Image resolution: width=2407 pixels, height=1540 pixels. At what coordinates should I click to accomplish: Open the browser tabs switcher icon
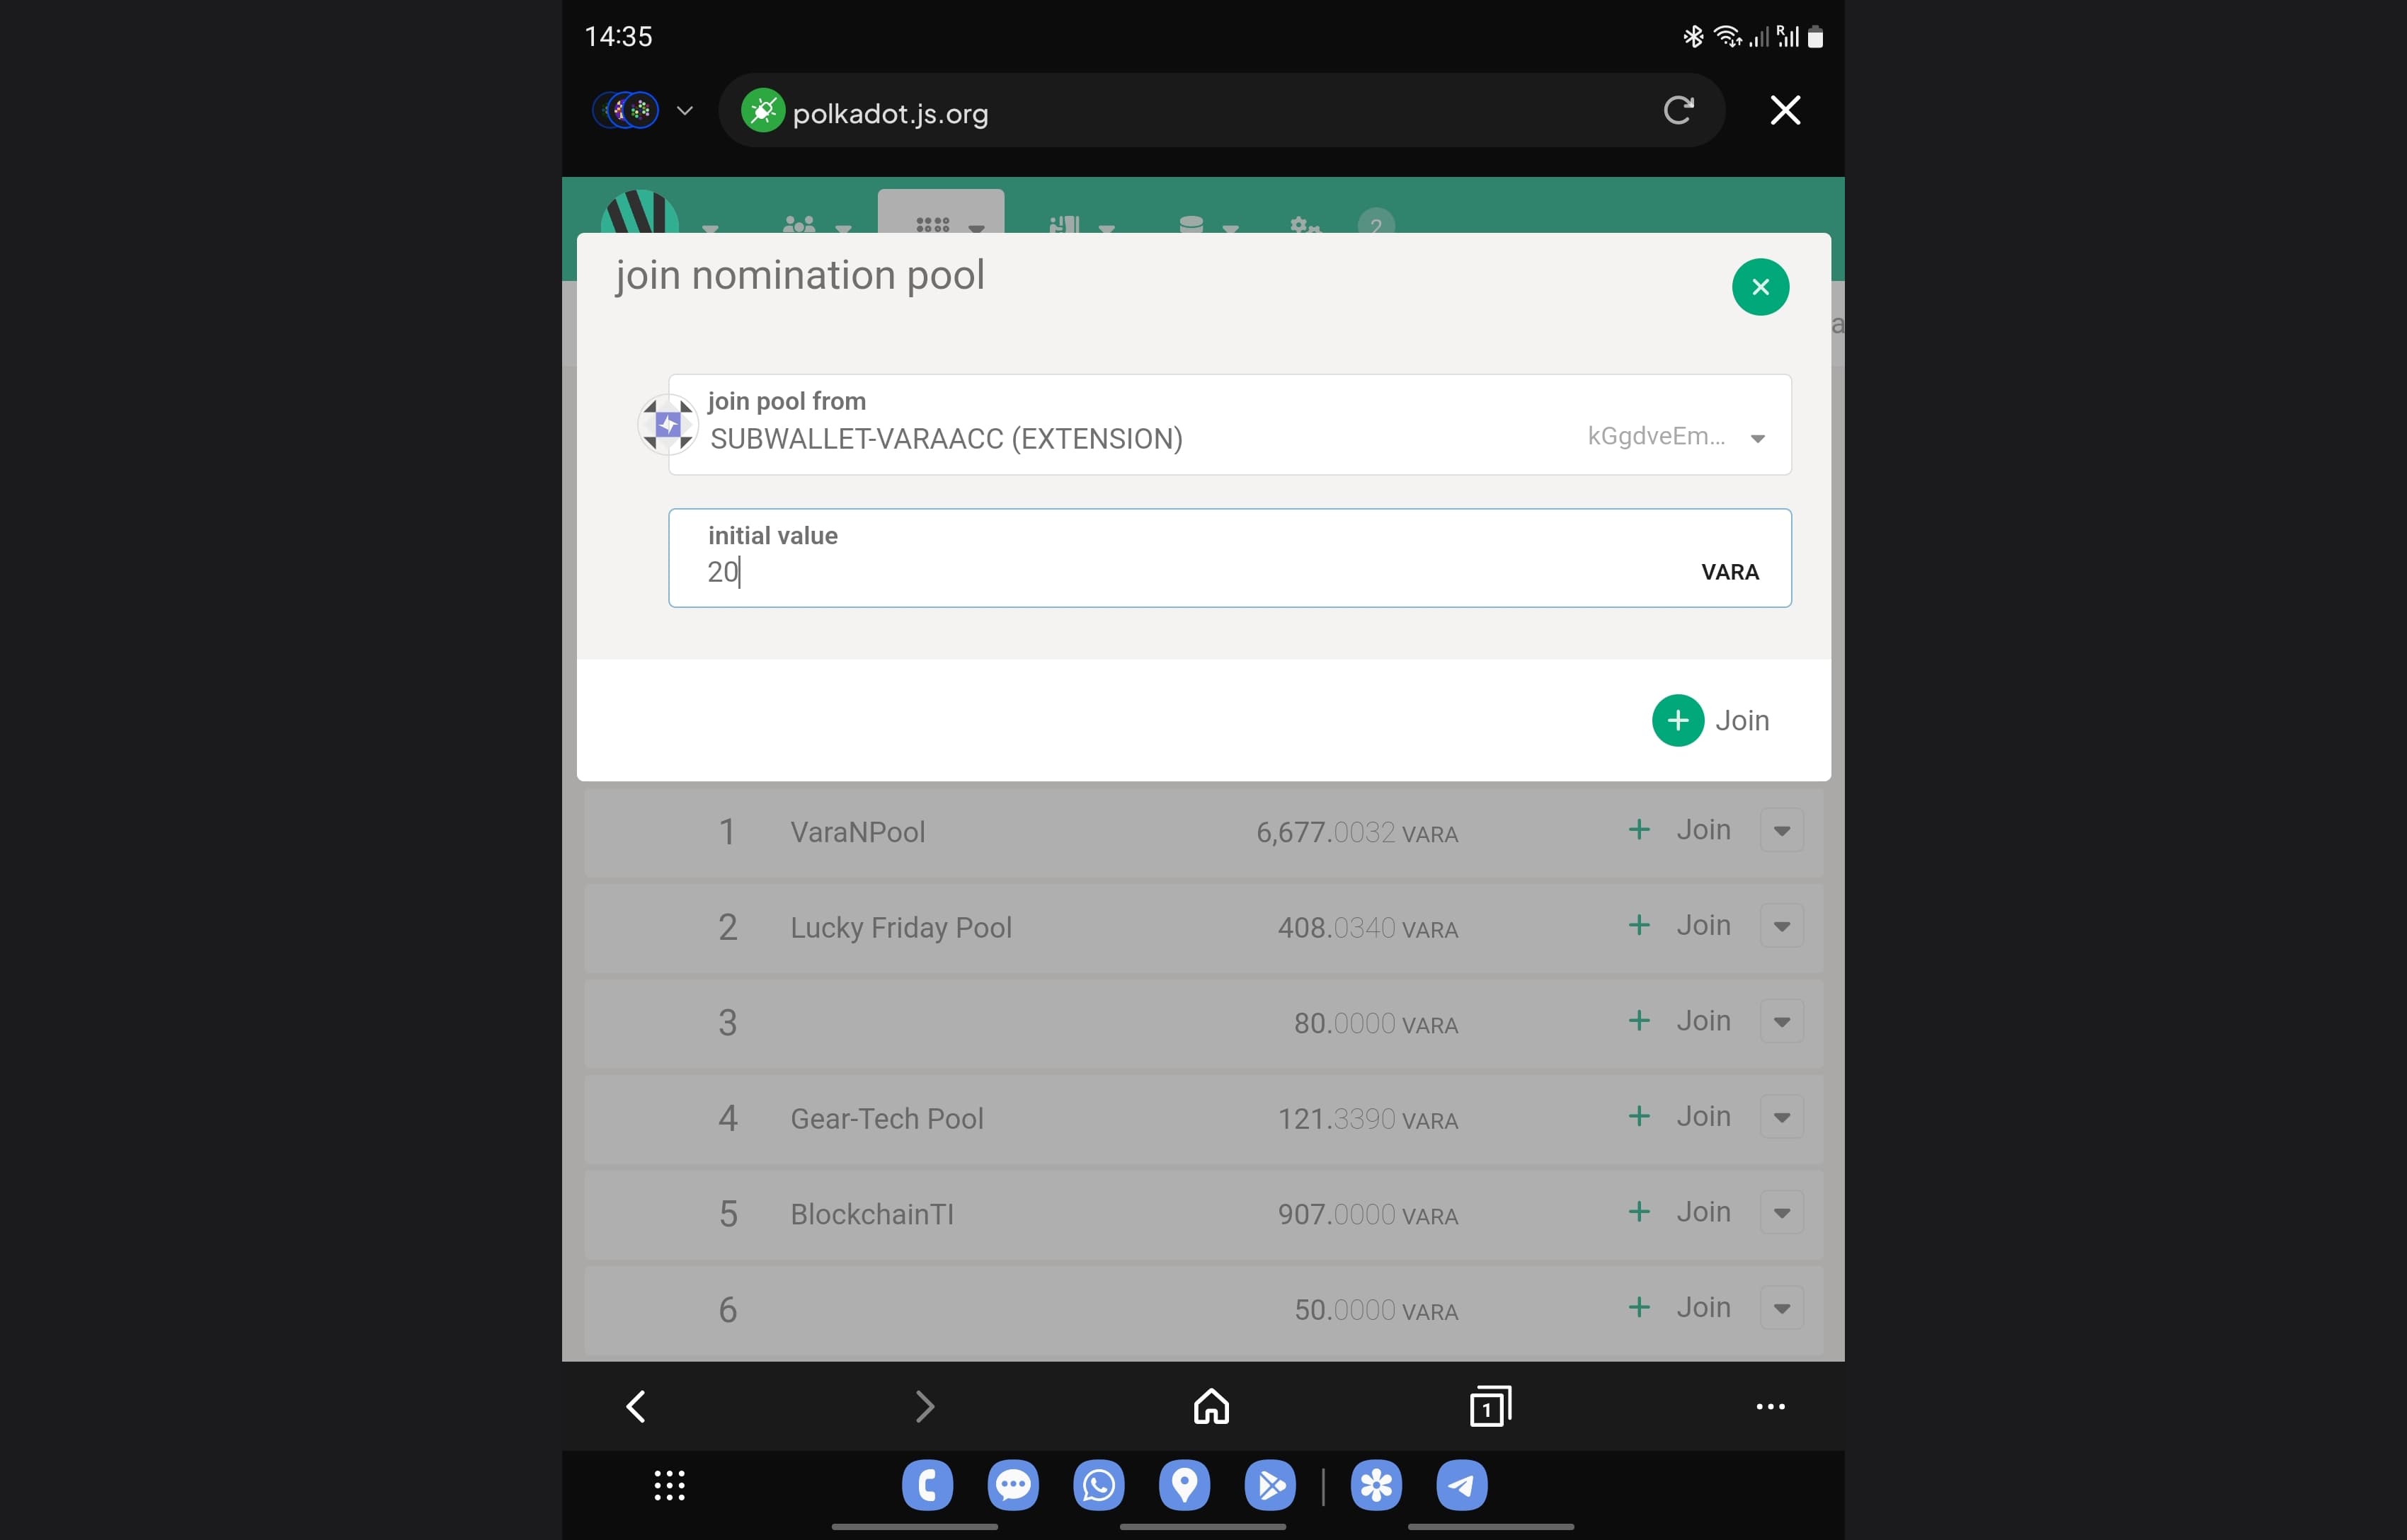tap(1490, 1406)
